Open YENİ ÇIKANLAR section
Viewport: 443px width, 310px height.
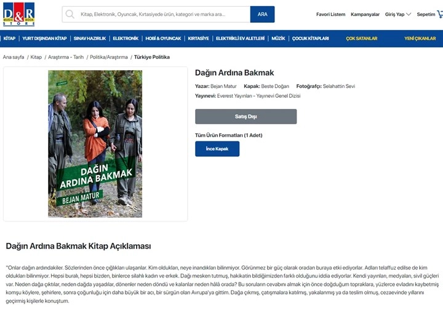[420, 38]
